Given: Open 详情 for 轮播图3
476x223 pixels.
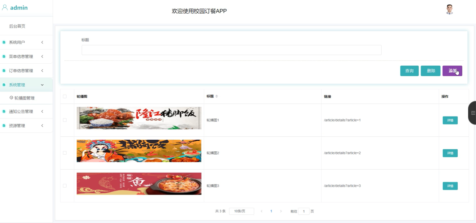Looking at the screenshot, I should 450,186.
